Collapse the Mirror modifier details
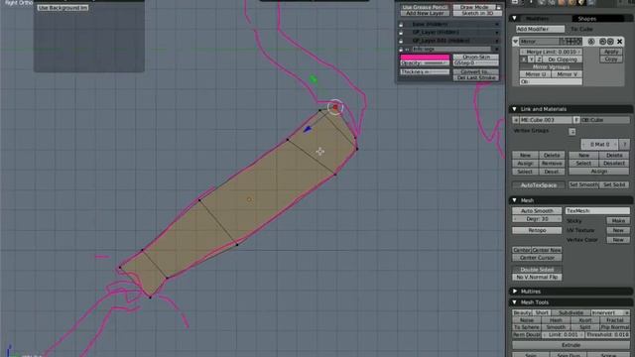This screenshot has width=635, height=357. point(516,42)
